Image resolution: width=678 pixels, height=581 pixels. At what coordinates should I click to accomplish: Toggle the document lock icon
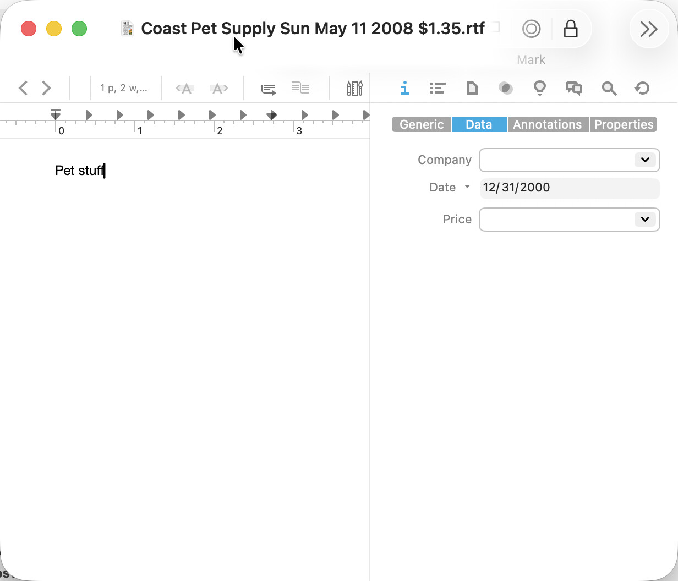(x=571, y=29)
